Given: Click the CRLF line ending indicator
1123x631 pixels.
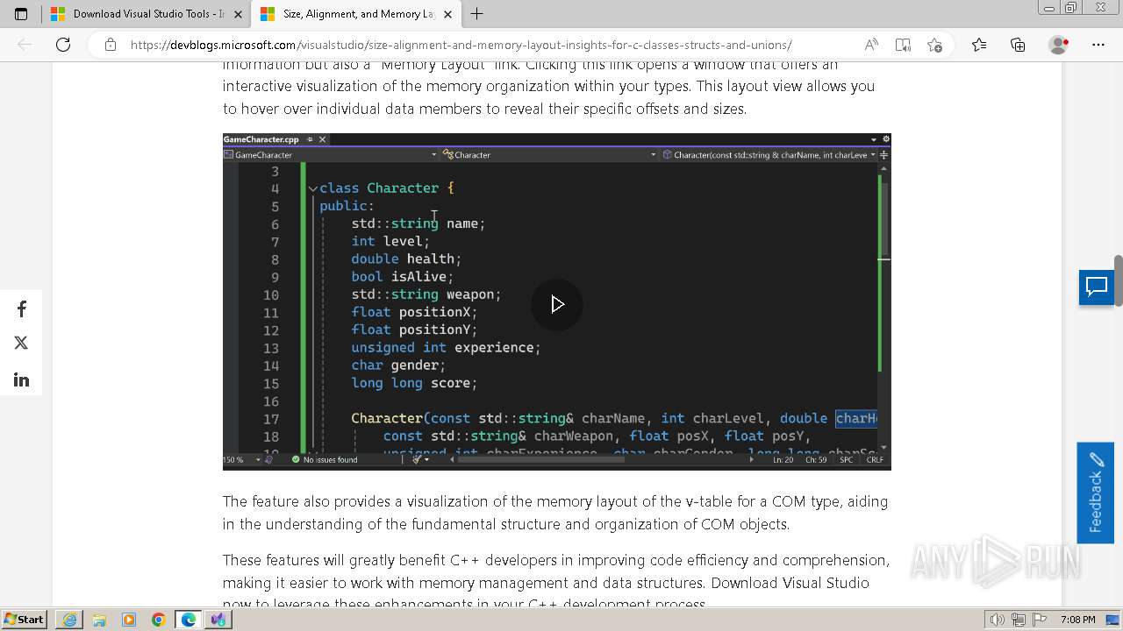Looking at the screenshot, I should pos(875,459).
